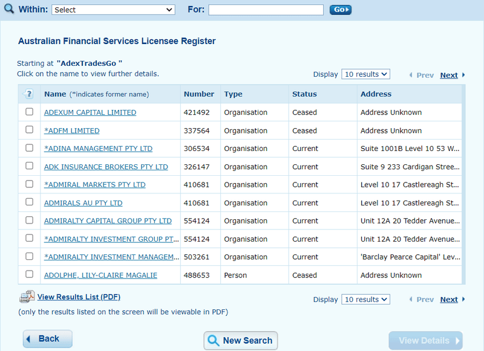The image size is (484, 351).
Task: Click number cell 306534
Action: tap(197, 149)
